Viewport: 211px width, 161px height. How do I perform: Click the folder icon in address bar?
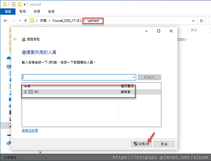[32, 21]
